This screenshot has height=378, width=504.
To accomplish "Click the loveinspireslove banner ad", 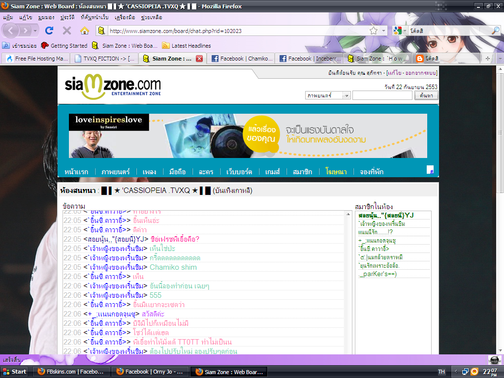I will point(248,136).
